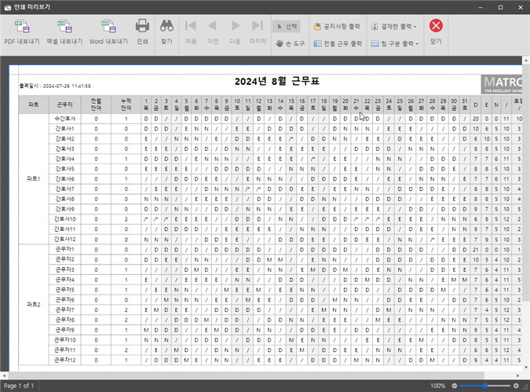Expand the 결재란 출력 dropdown
The width and height of the screenshot is (530, 392).
click(394, 26)
